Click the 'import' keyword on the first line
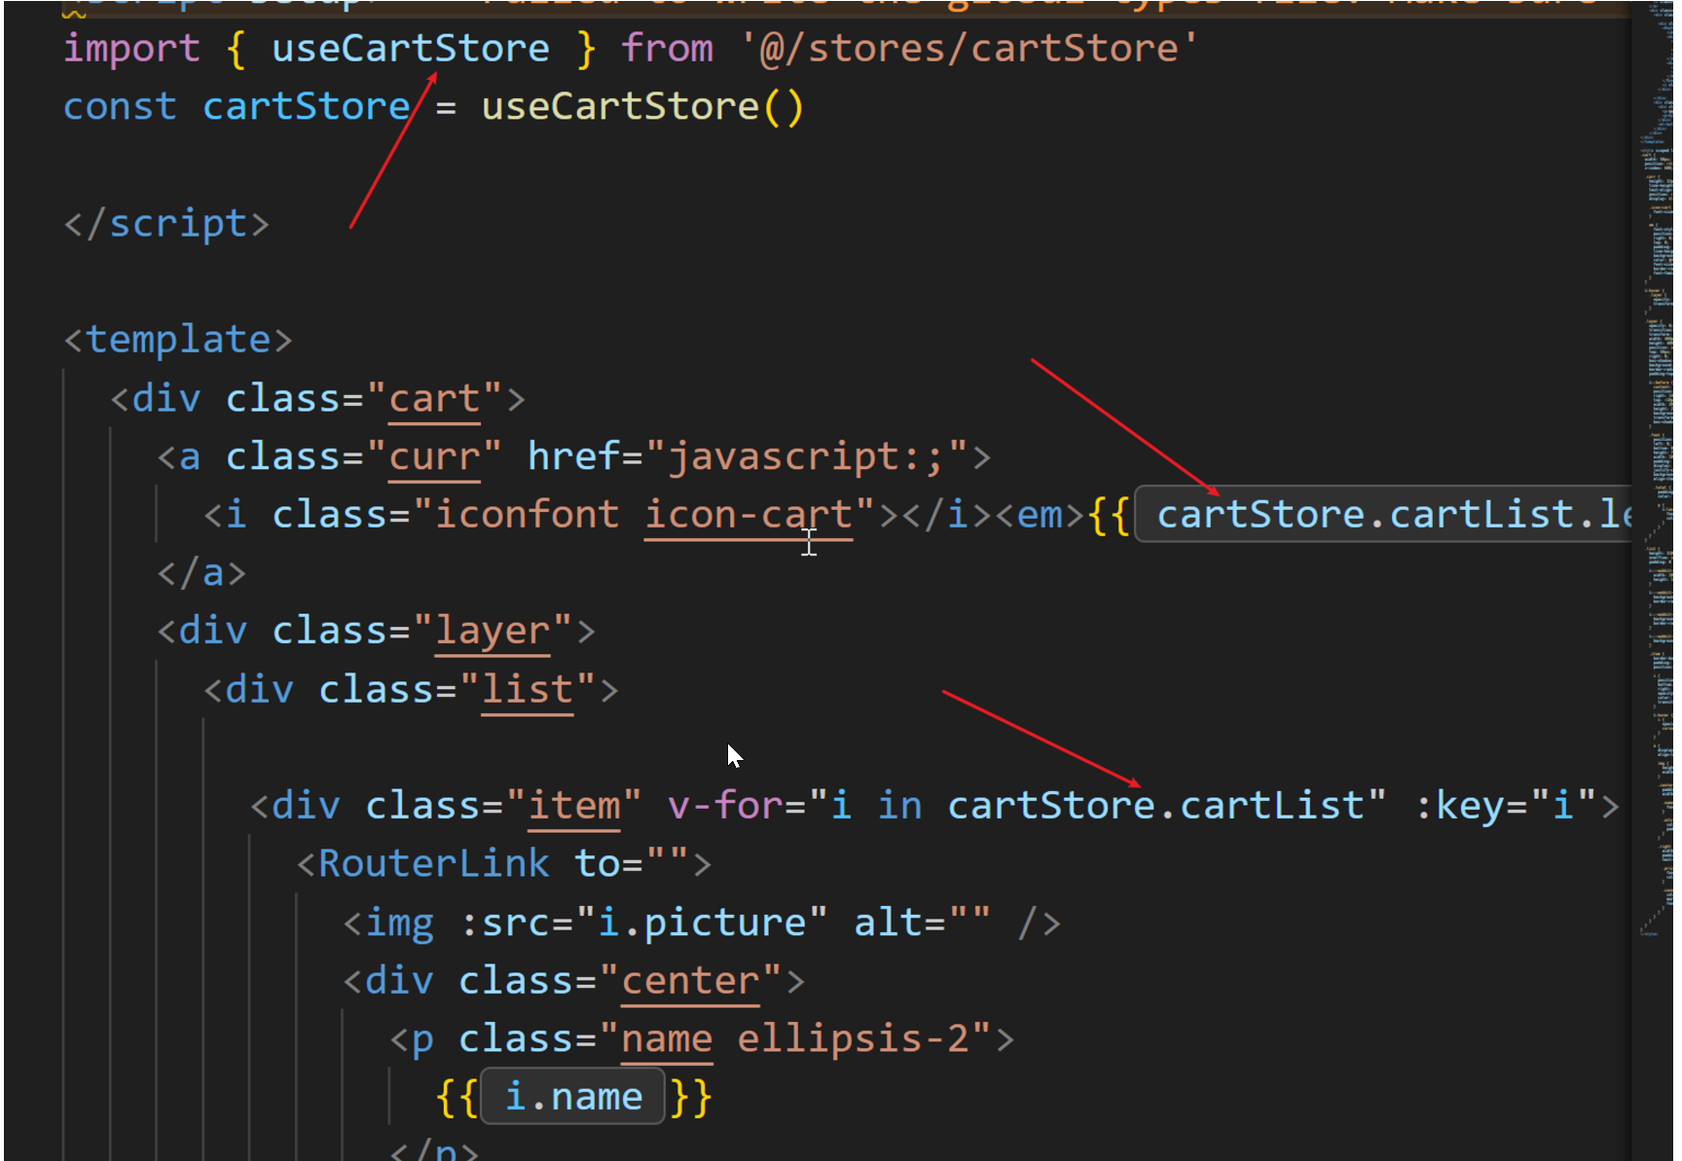 131,49
